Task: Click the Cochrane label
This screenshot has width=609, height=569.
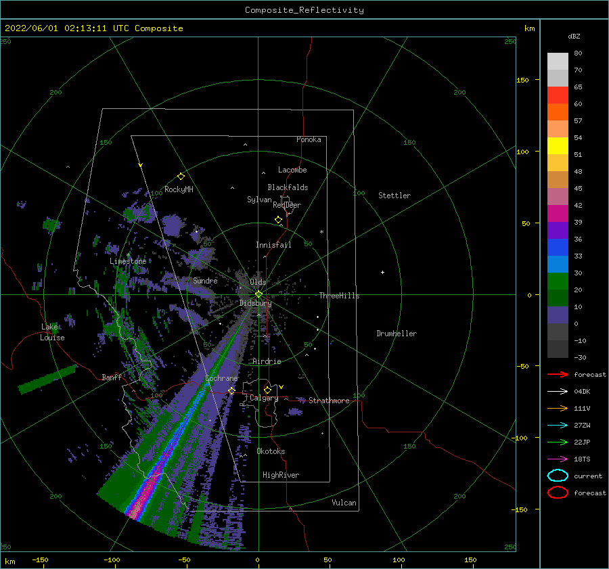Action: click(221, 378)
